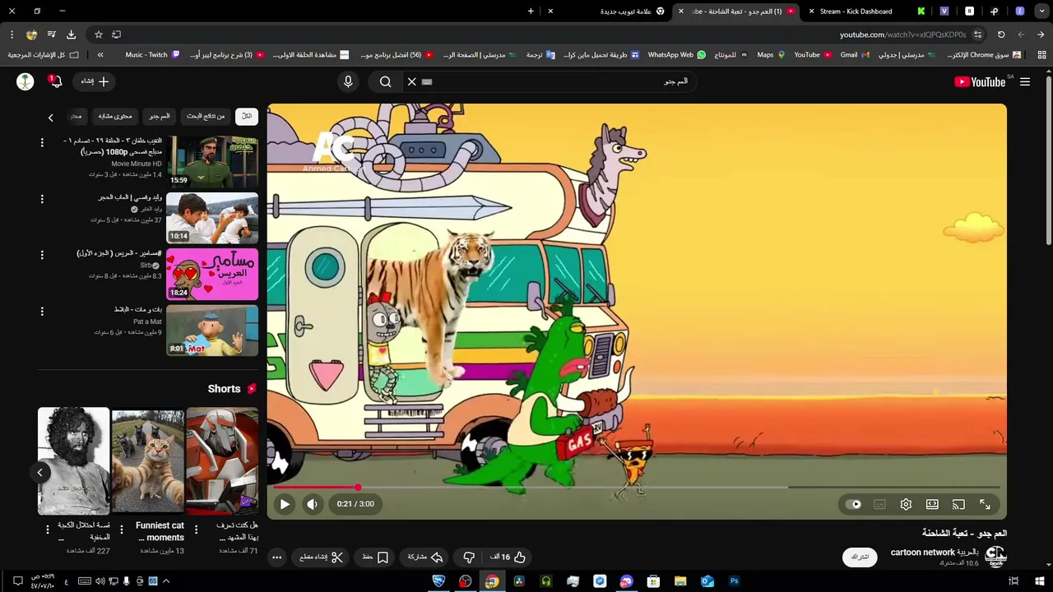This screenshot has width=1053, height=592.
Task: Open Microsoft Store from the taskbar
Action: coord(653,581)
